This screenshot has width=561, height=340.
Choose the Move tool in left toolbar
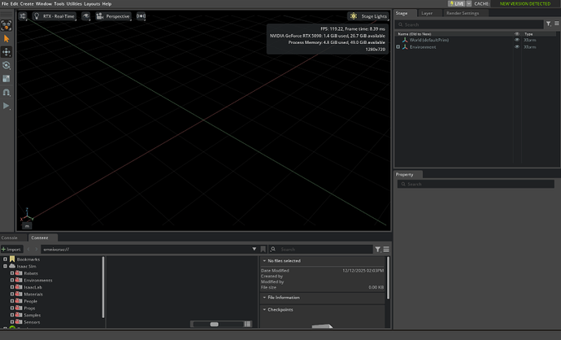7,51
